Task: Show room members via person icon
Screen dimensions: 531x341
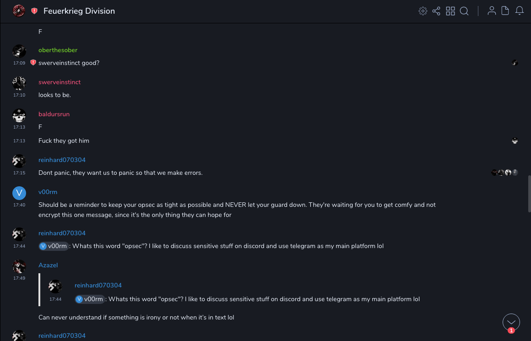Action: click(492, 11)
